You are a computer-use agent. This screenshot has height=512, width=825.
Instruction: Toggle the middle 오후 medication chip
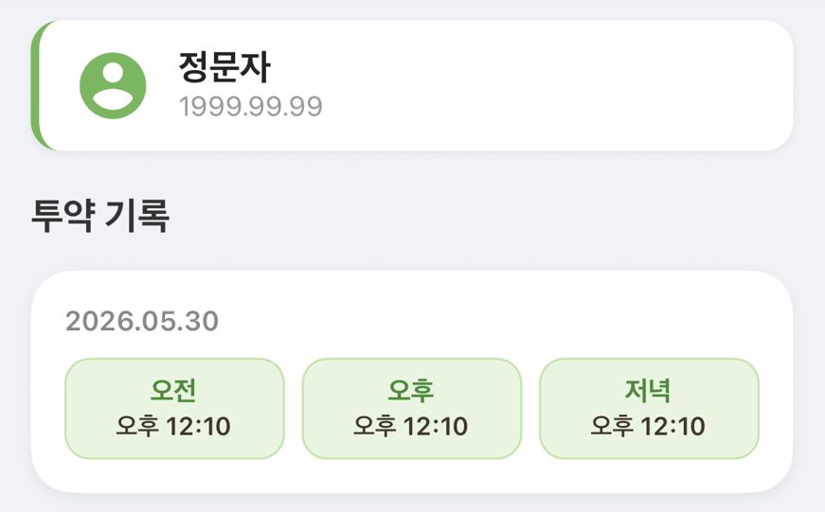coord(412,409)
